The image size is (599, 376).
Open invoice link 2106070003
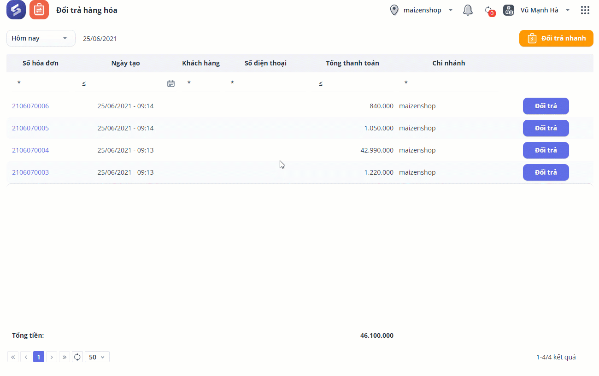(x=30, y=172)
